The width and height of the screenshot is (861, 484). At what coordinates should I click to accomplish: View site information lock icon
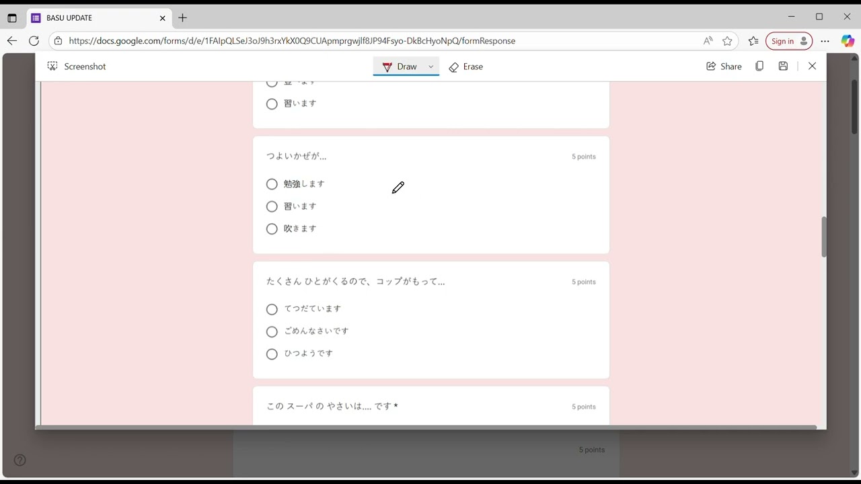(x=59, y=41)
